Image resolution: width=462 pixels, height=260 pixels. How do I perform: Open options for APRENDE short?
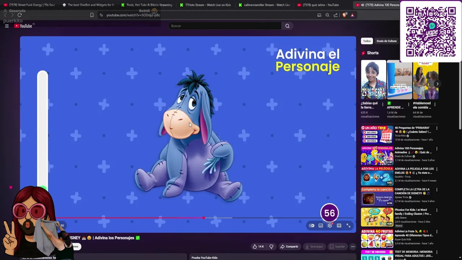(x=409, y=104)
